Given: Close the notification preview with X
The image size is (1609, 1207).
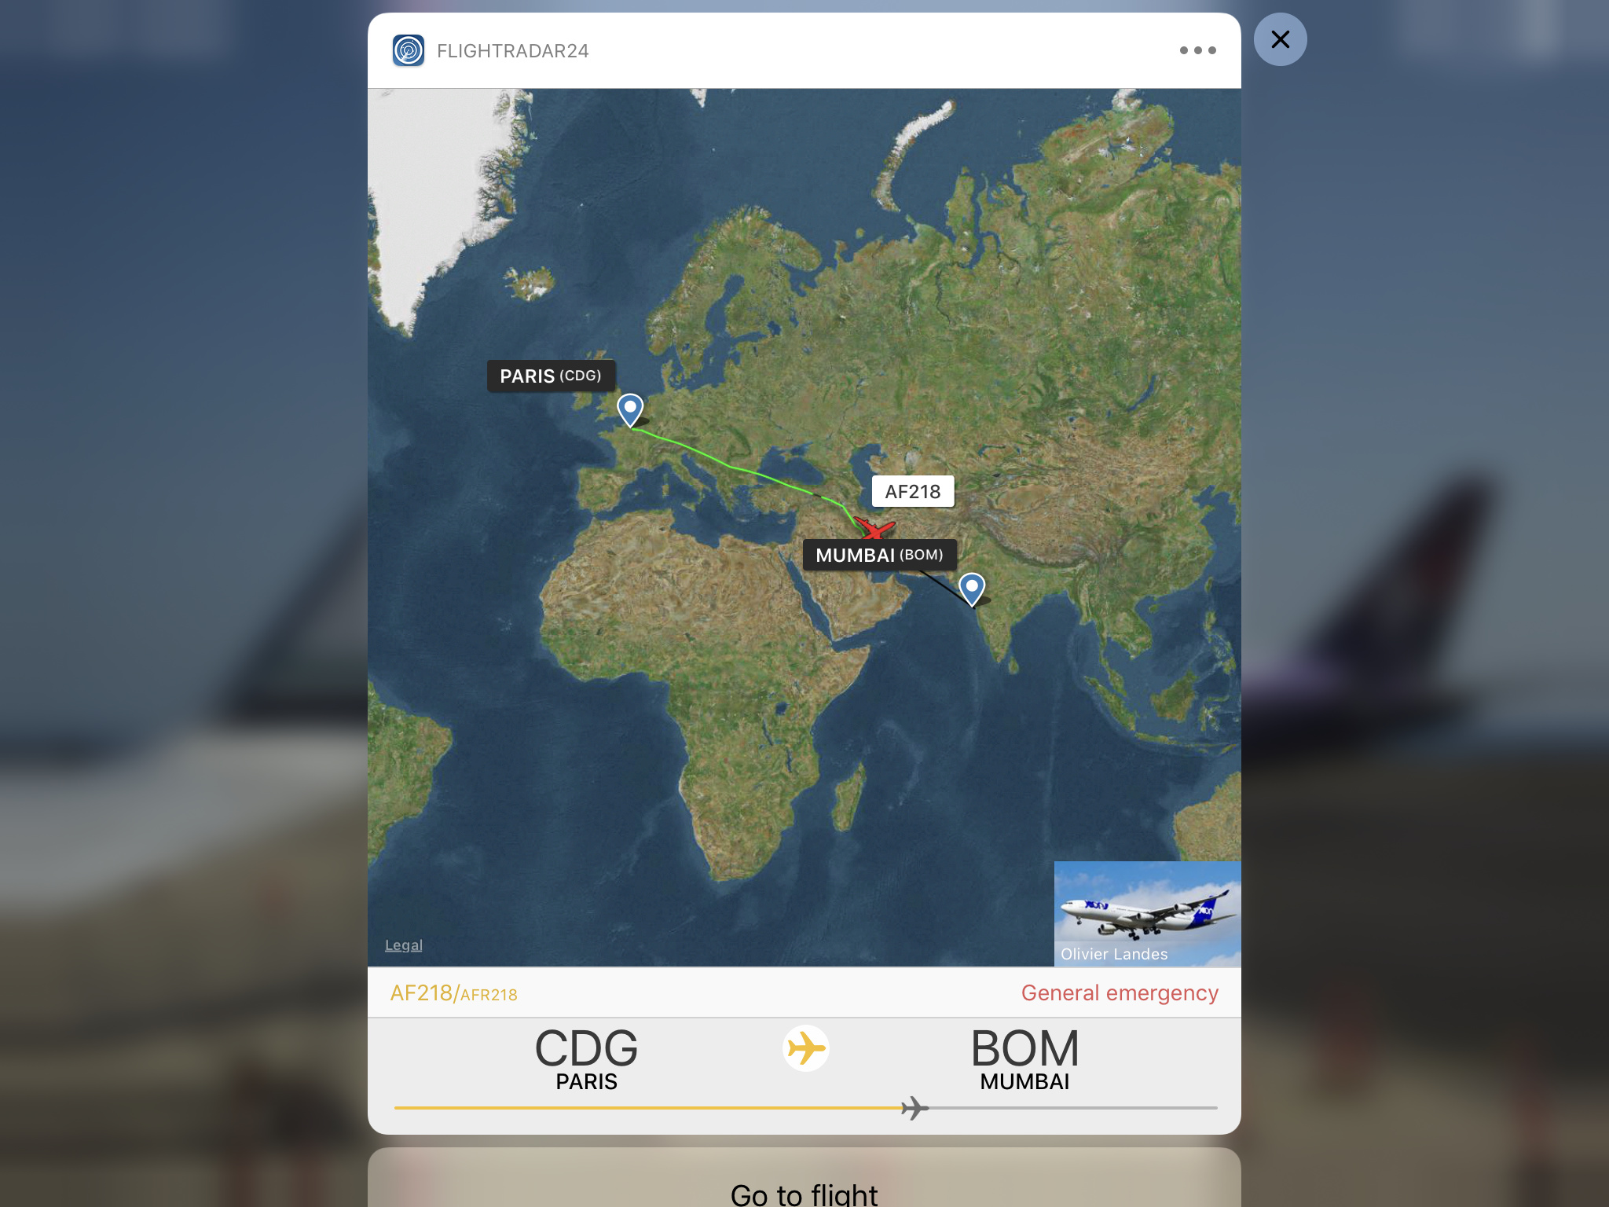Looking at the screenshot, I should pos(1280,39).
